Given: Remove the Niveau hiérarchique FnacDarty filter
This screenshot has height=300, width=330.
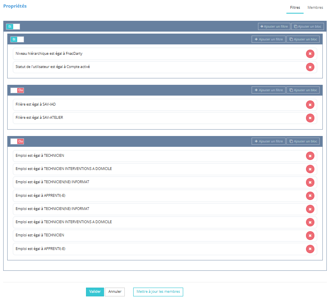Looking at the screenshot, I should 310,54.
